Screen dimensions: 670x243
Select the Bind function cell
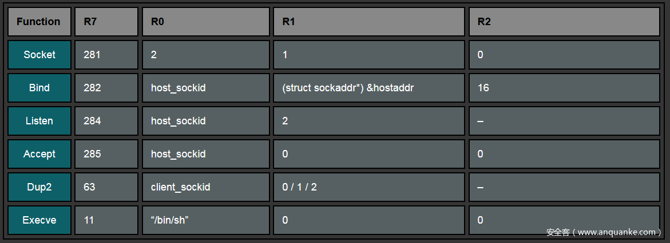click(39, 88)
